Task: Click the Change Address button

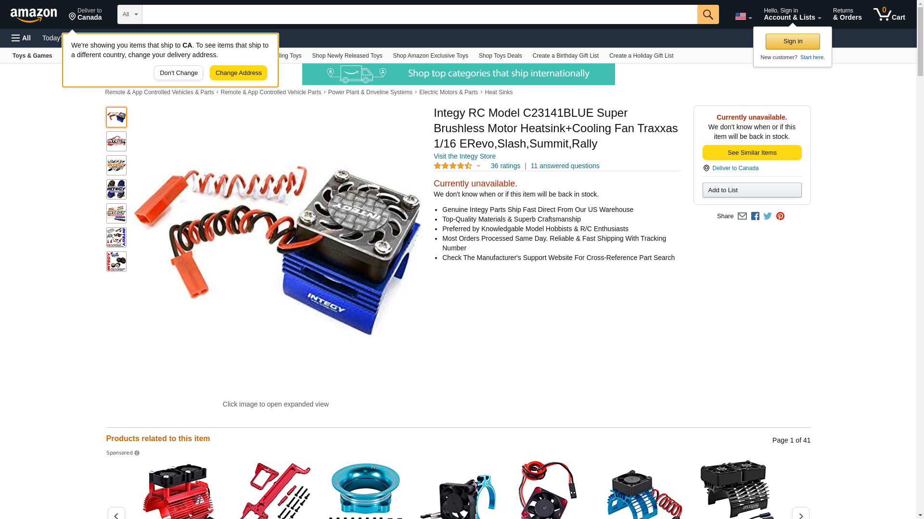Action: (238, 73)
